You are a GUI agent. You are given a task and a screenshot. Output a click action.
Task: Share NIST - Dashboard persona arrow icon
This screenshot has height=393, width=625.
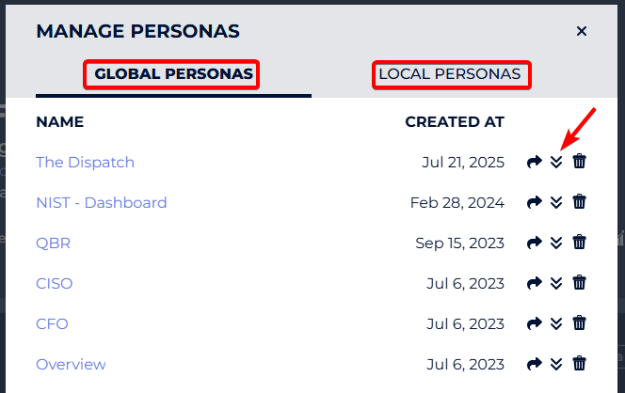(x=534, y=202)
